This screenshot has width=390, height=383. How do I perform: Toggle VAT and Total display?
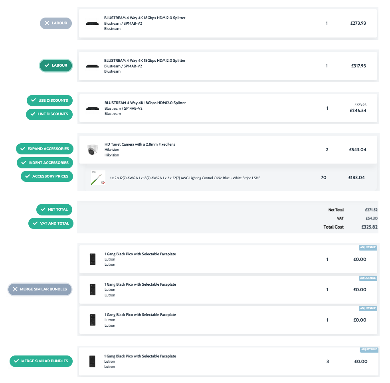point(51,223)
